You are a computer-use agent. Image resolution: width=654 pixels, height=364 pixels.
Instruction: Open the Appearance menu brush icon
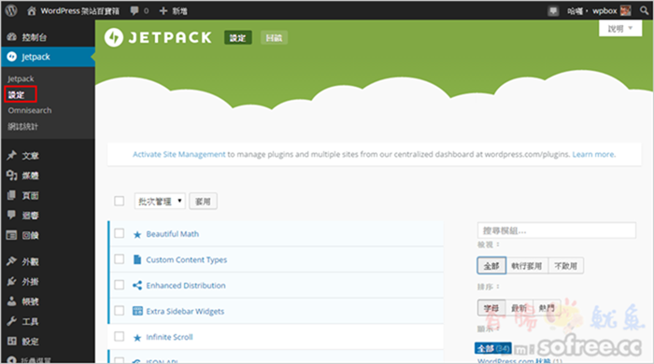coord(11,261)
